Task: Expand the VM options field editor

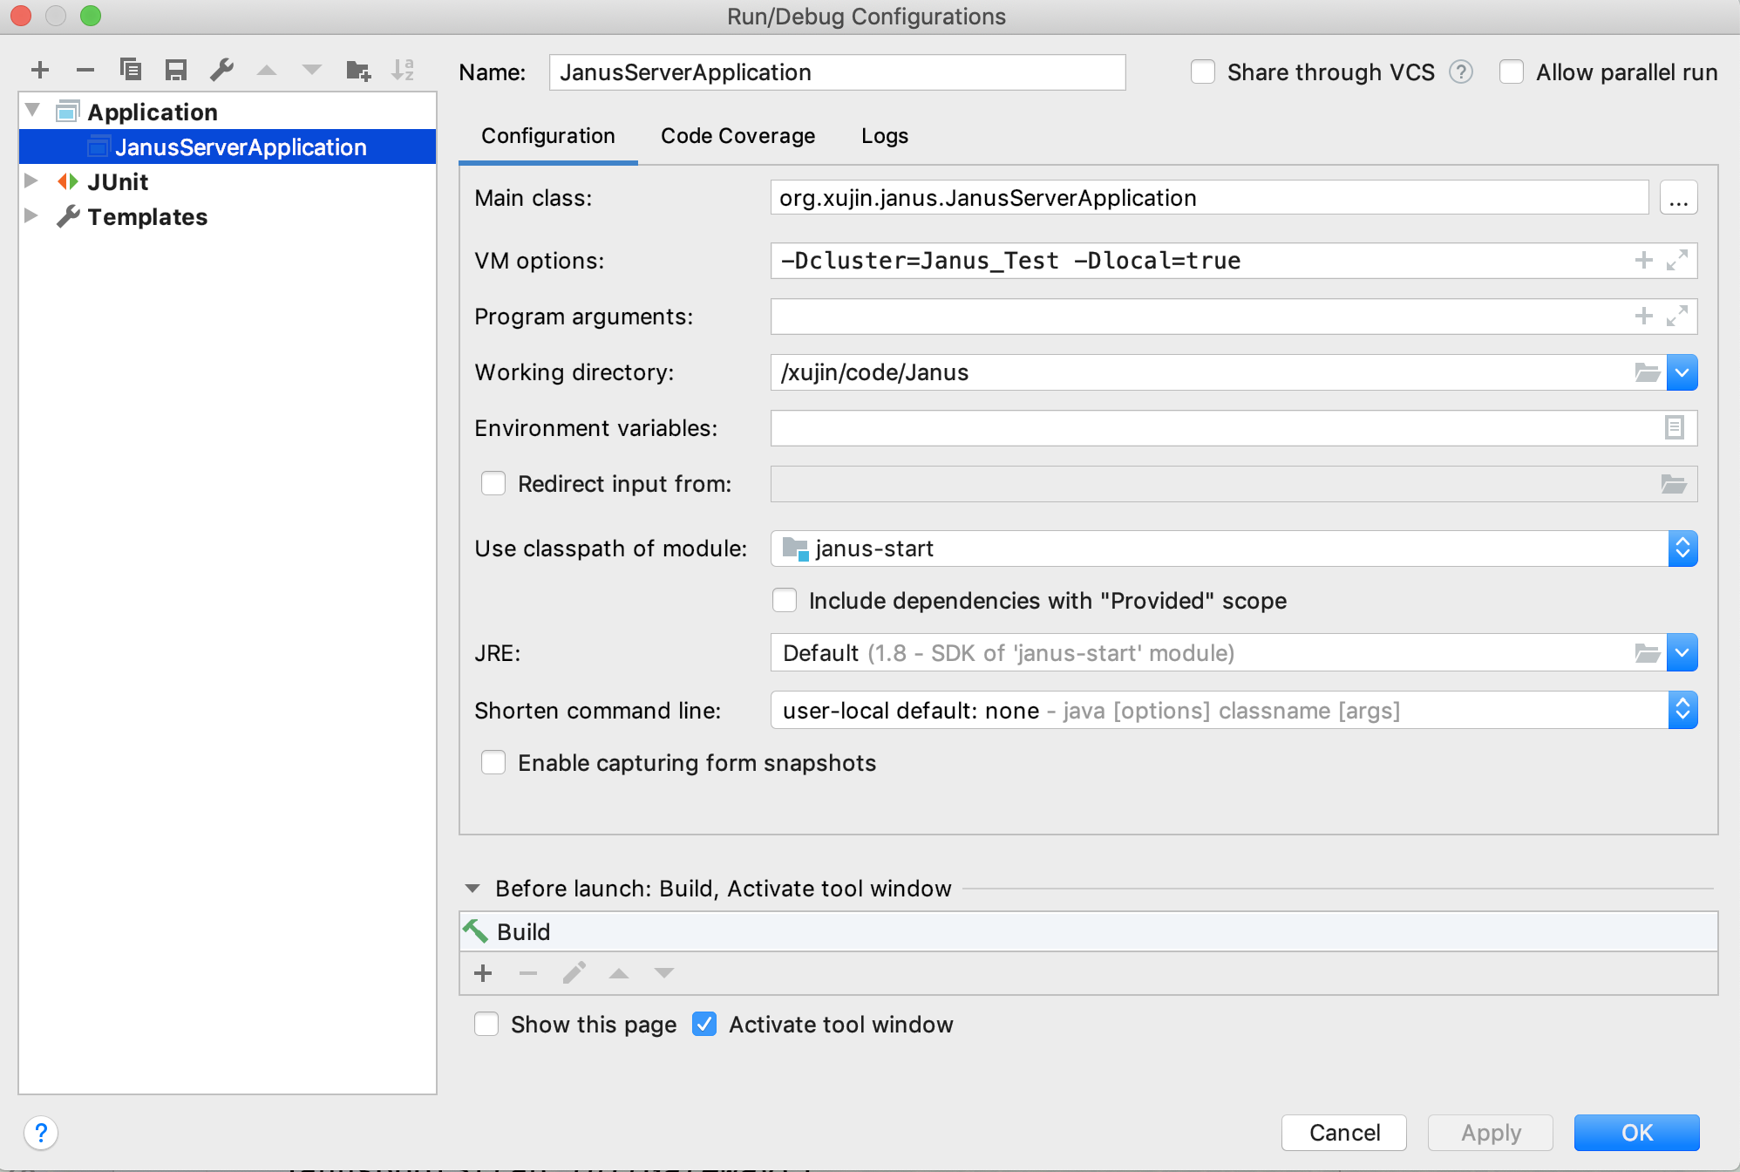Action: [x=1677, y=260]
